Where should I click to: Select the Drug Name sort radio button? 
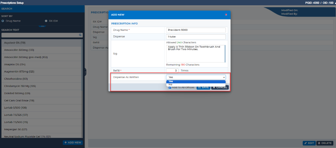click(3, 21)
